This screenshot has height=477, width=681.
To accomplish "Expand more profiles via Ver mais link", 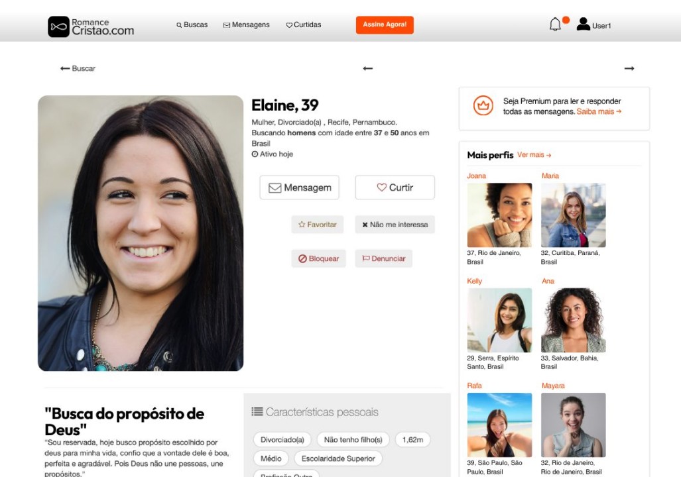I will coord(534,155).
